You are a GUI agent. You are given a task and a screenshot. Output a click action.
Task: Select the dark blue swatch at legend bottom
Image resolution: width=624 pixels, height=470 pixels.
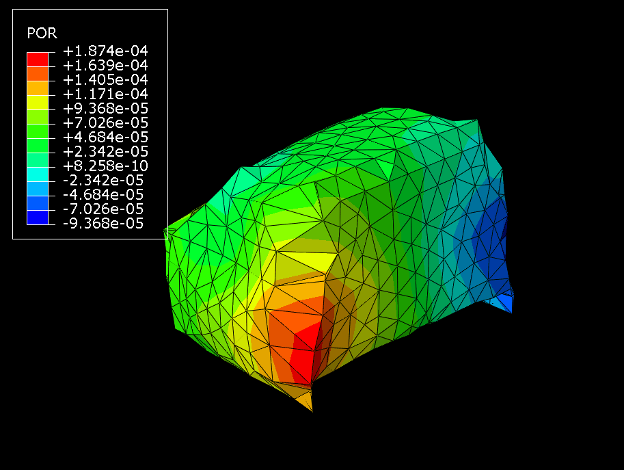click(x=38, y=217)
